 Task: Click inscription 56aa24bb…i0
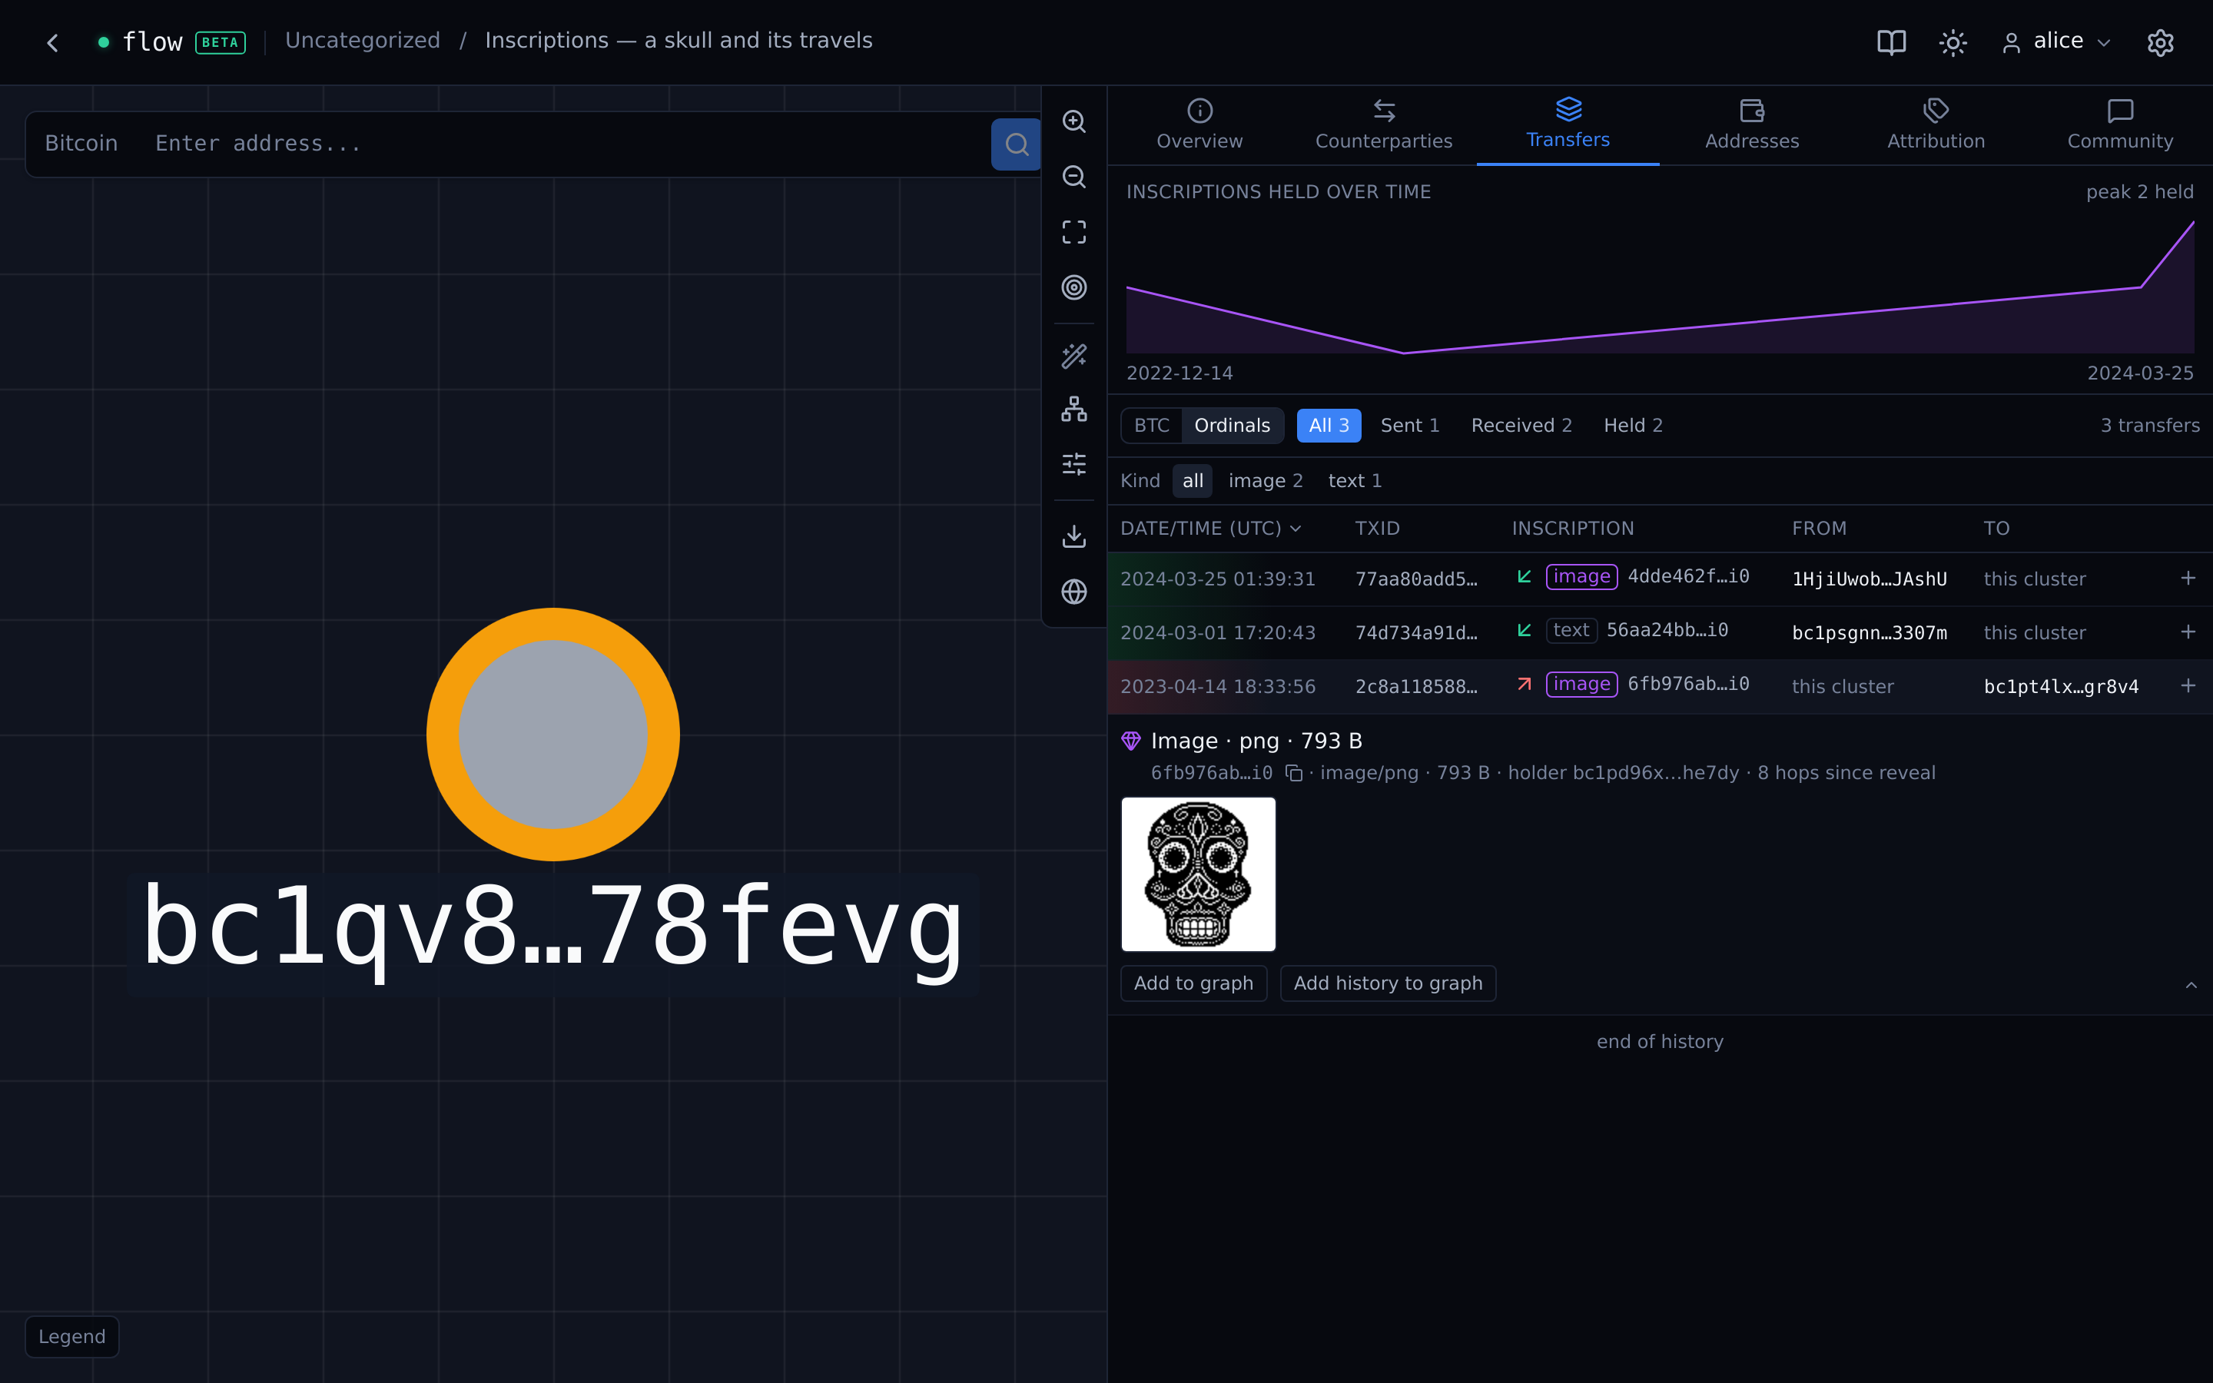pyautogui.click(x=1667, y=630)
